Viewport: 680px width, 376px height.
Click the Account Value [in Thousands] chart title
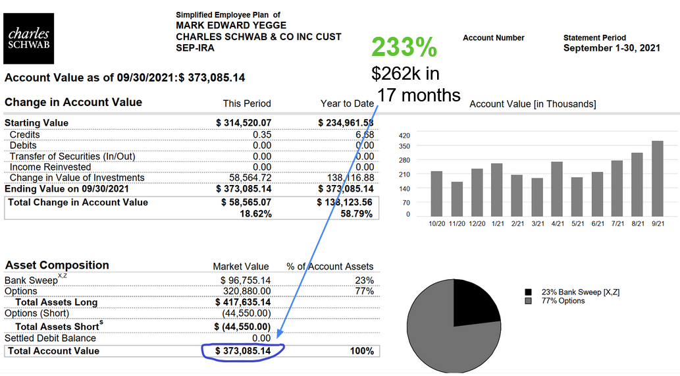(533, 104)
